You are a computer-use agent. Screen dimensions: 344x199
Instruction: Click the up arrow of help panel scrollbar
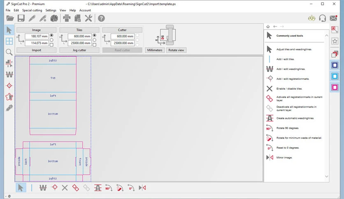pos(326,35)
